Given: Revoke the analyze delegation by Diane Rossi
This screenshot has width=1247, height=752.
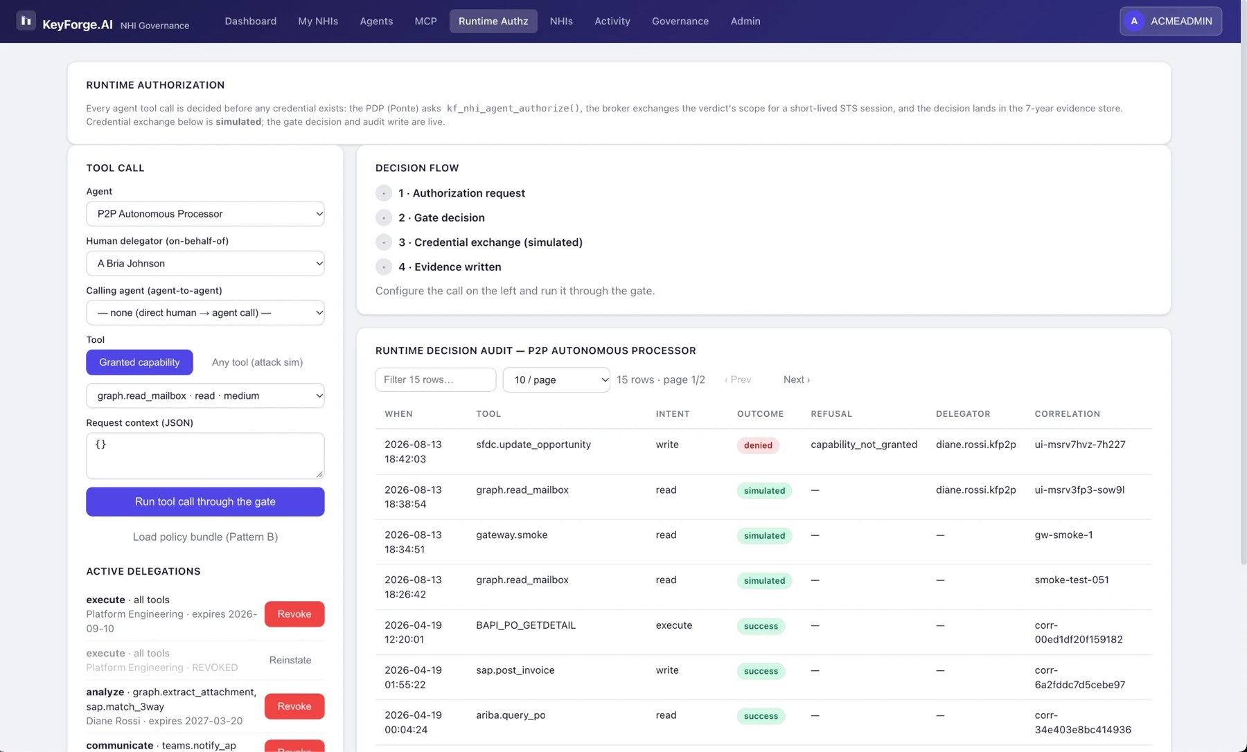Looking at the screenshot, I should (x=294, y=706).
